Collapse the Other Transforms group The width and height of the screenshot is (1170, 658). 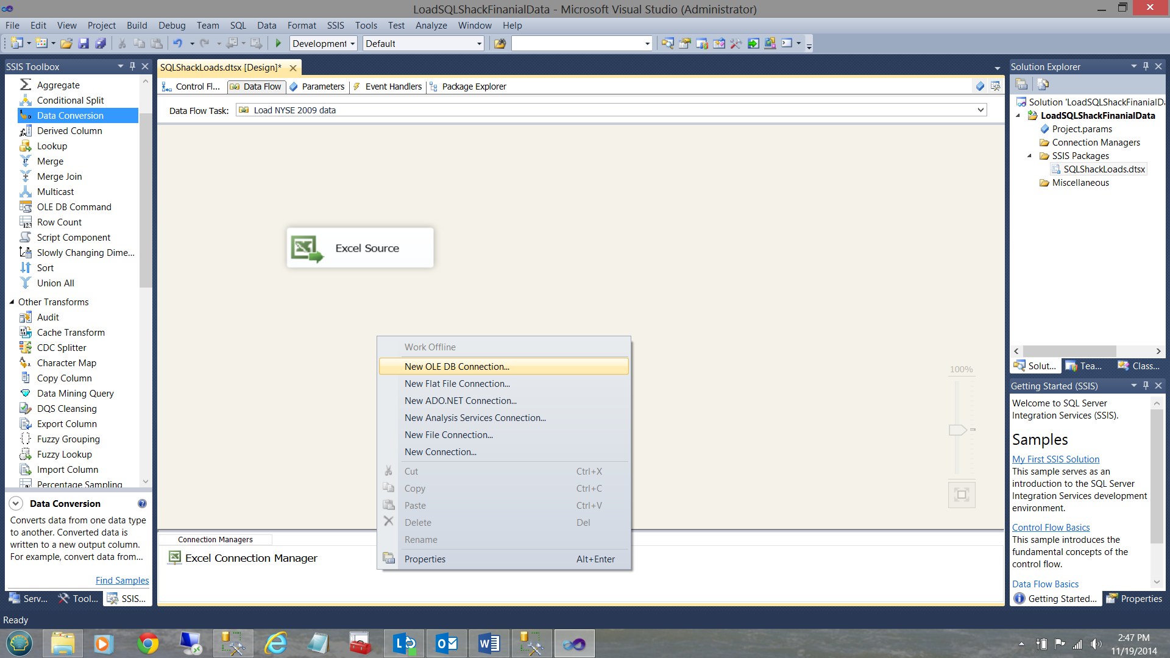click(12, 302)
